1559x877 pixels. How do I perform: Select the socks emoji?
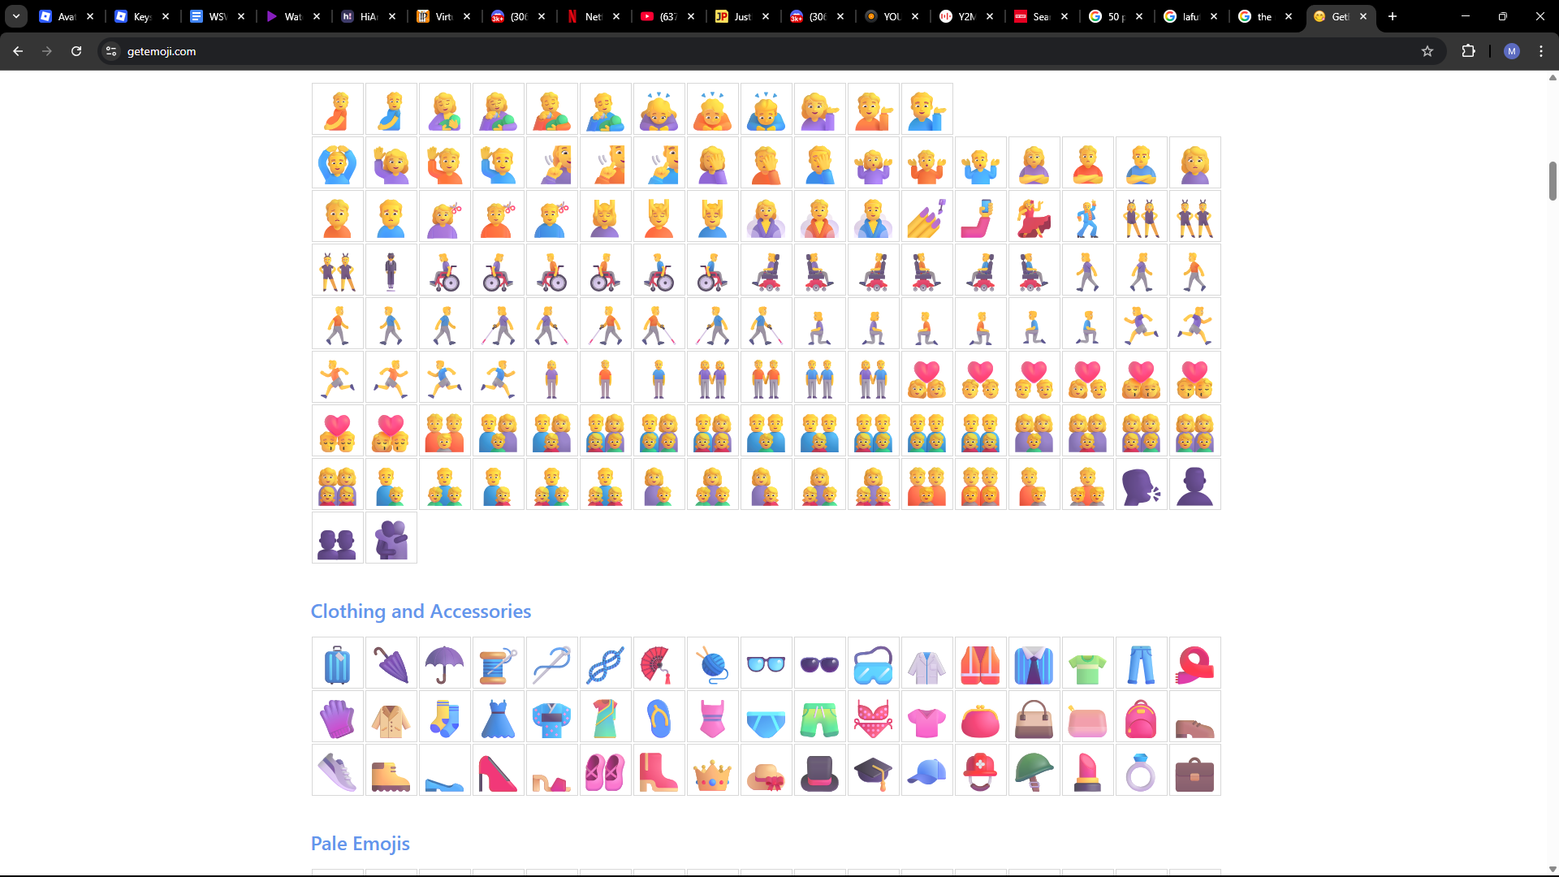(x=445, y=717)
